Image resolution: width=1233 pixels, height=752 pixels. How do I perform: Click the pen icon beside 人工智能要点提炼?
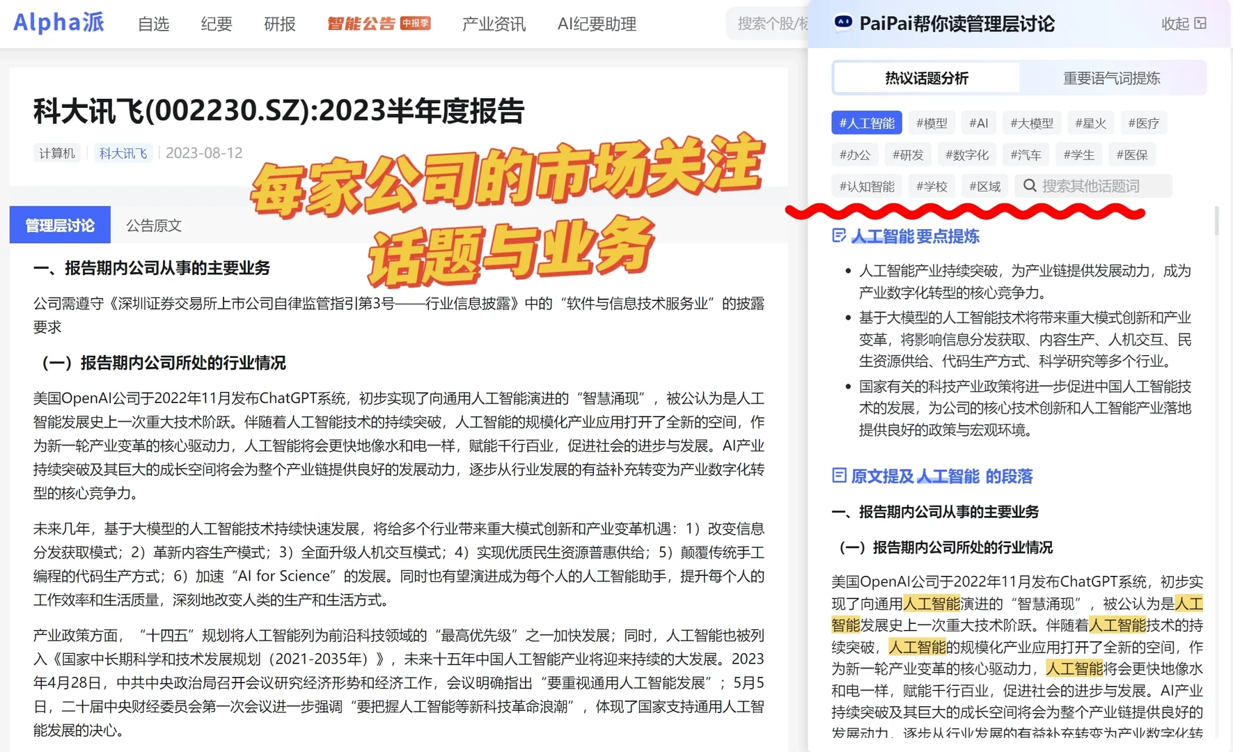pos(838,236)
